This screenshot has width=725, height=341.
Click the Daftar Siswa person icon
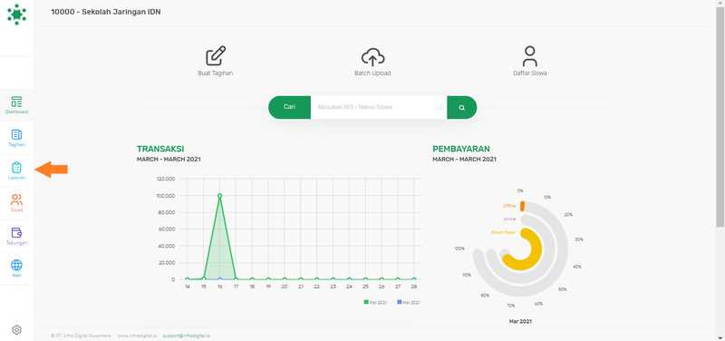(530, 56)
